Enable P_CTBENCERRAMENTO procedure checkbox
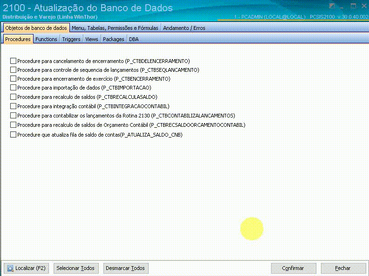This screenshot has width=369, height=276. point(13,79)
